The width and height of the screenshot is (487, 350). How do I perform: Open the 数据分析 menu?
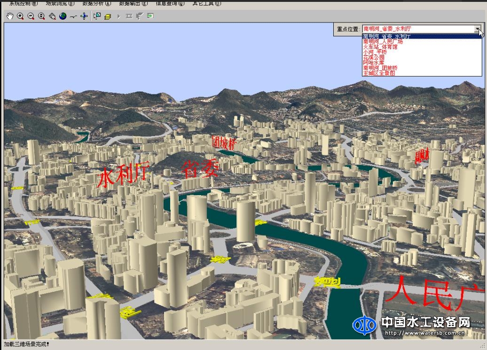click(96, 3)
